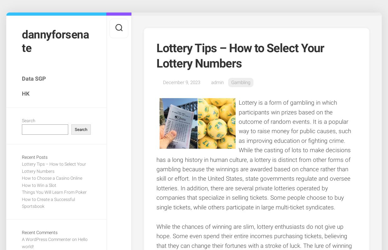This screenshot has height=250, width=388.
Task: Click the article title heading
Action: (x=240, y=56)
